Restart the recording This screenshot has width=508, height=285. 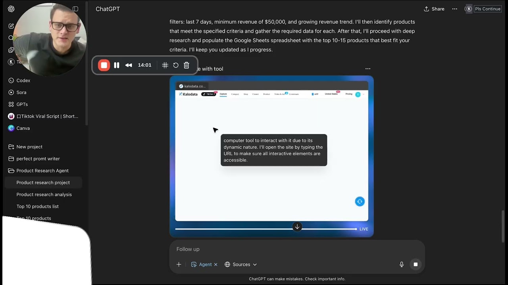click(x=176, y=65)
